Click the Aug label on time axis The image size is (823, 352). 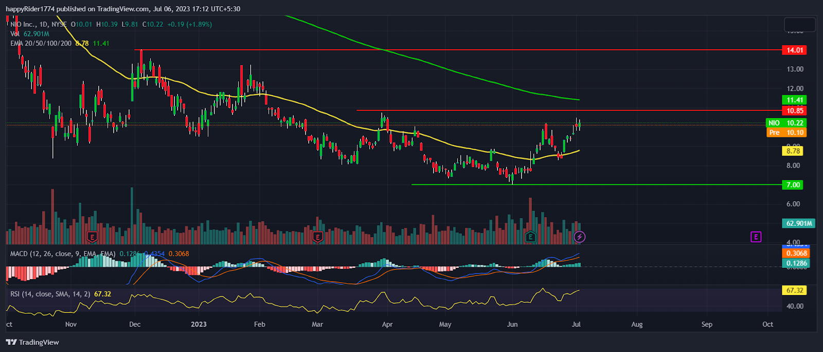pos(637,324)
